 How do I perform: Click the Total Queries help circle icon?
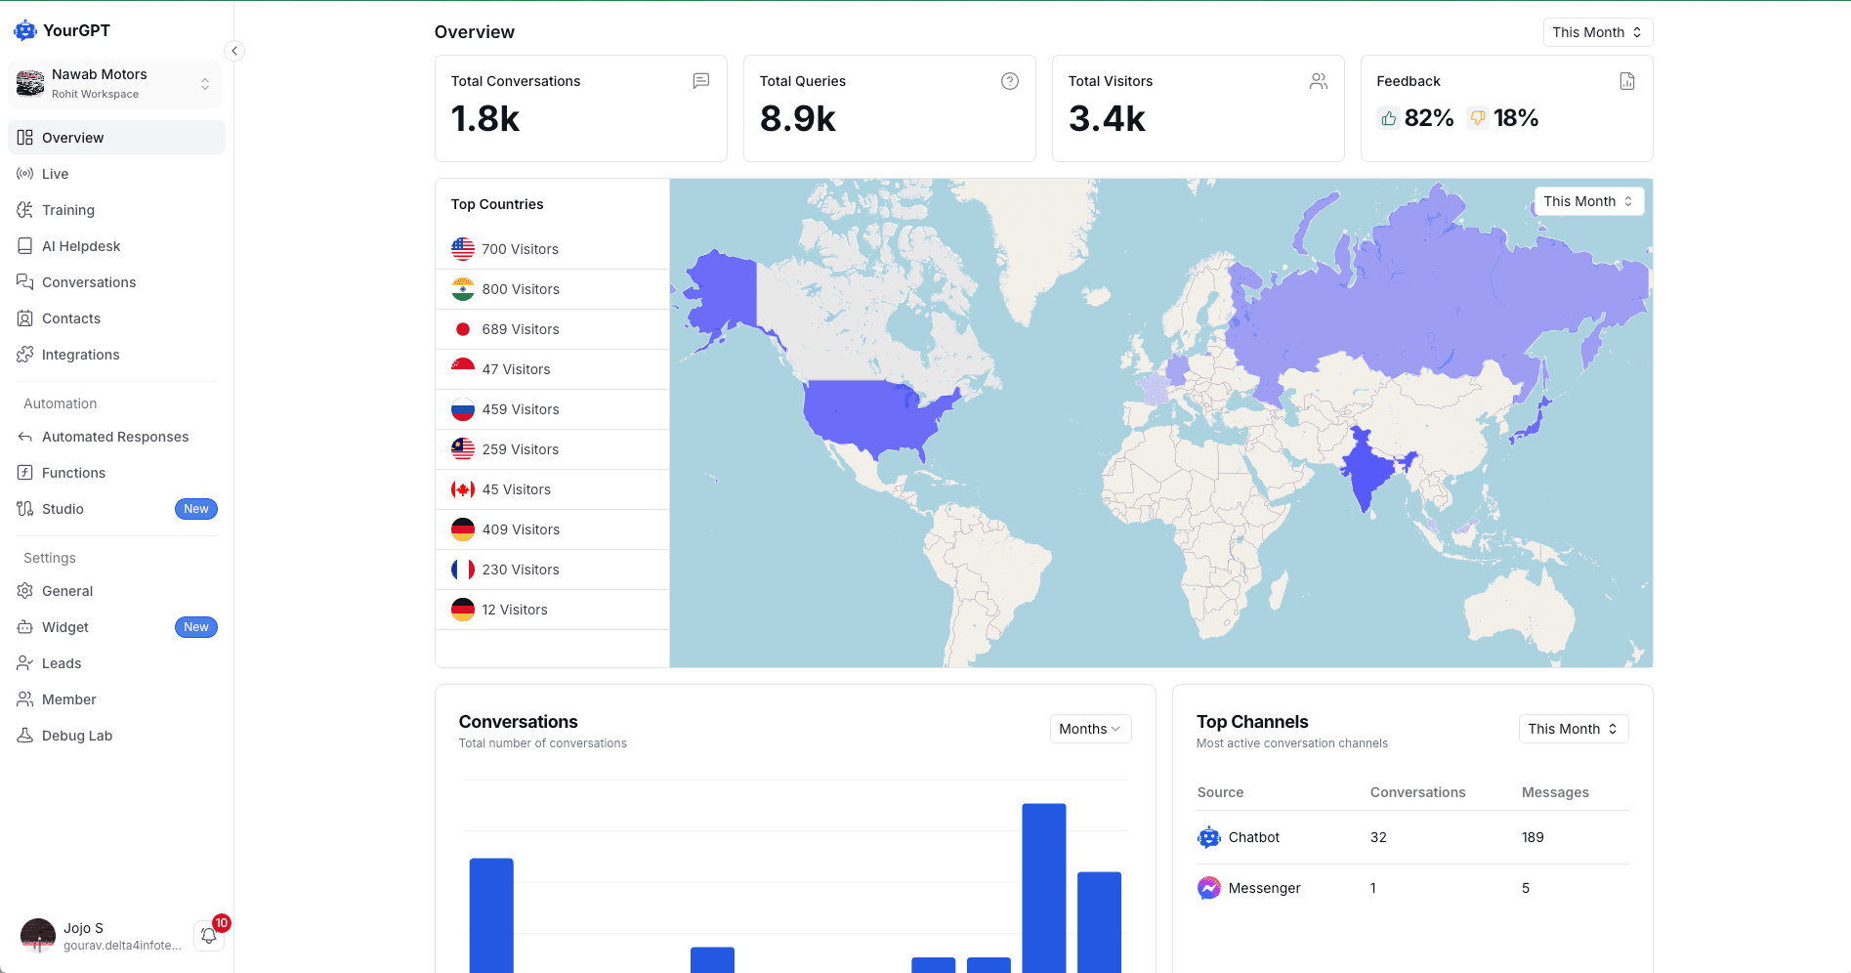pyautogui.click(x=1010, y=81)
